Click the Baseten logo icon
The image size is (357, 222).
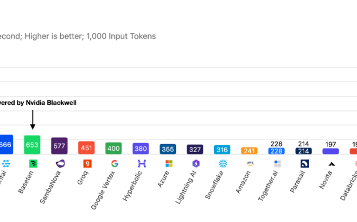pyautogui.click(x=32, y=163)
